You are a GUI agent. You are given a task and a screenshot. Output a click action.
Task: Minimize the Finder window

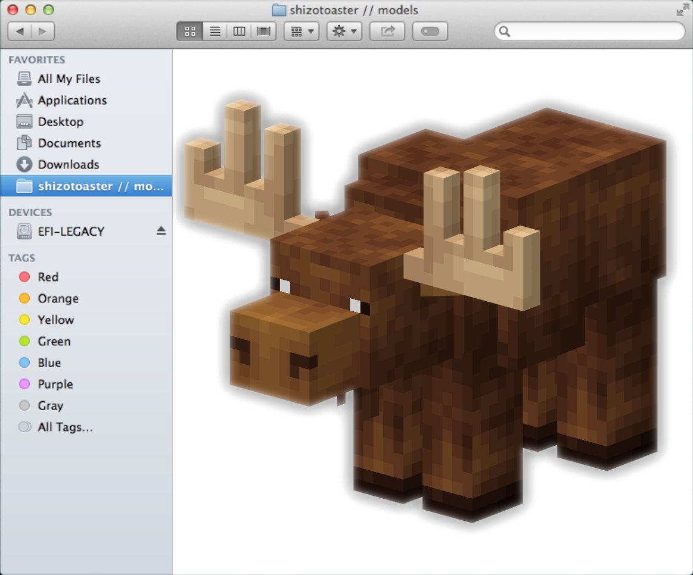[30, 10]
